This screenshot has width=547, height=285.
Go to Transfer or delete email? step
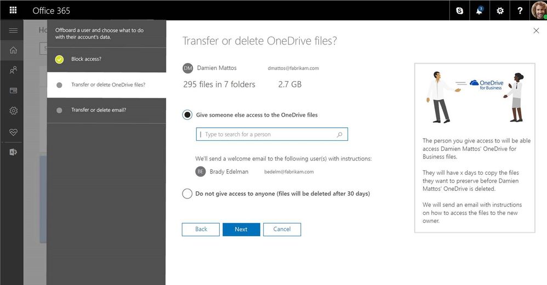pos(106,110)
